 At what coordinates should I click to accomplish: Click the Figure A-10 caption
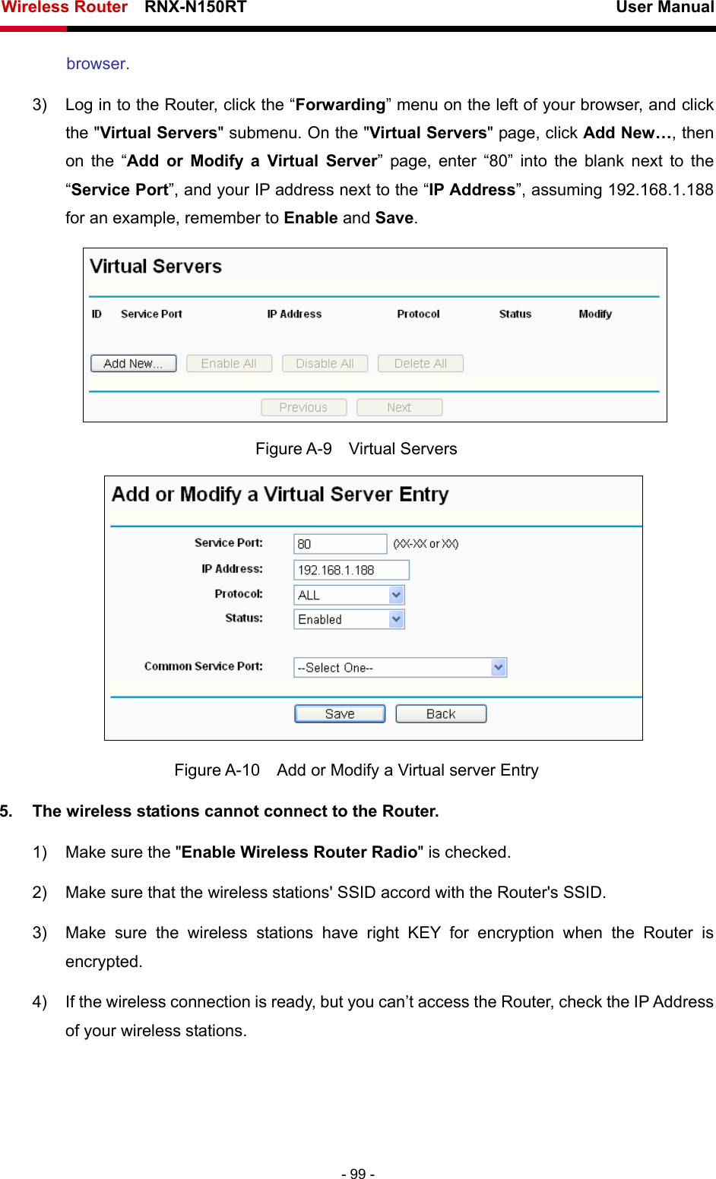point(356,770)
